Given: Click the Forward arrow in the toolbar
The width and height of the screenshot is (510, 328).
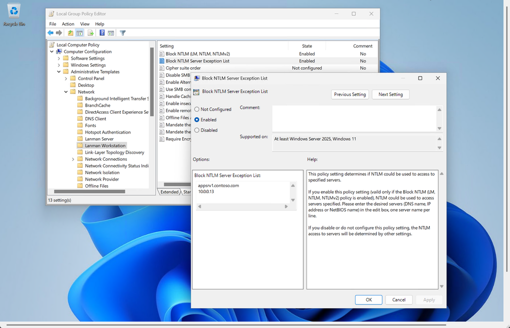Looking at the screenshot, I should 59,33.
